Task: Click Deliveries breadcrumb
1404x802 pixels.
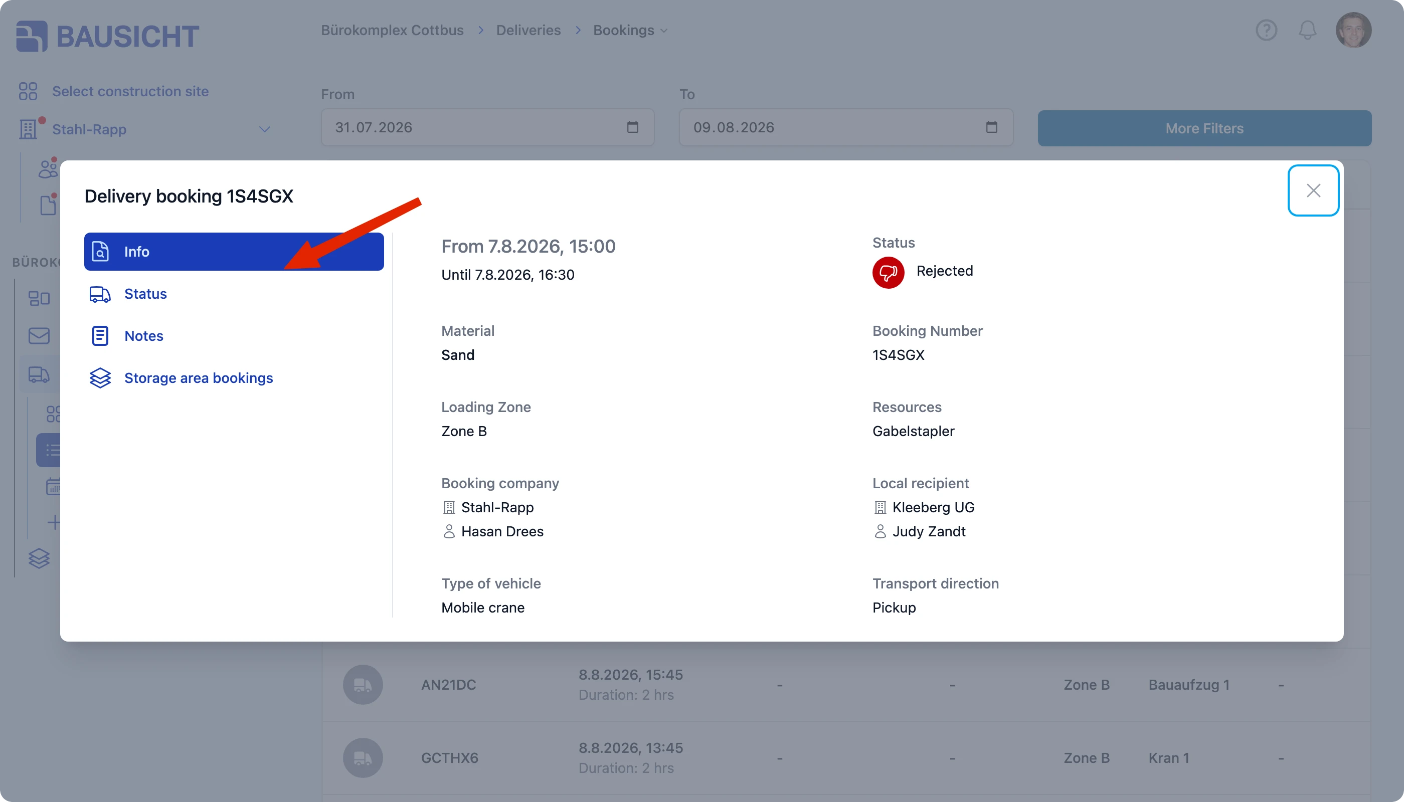Action: coord(529,30)
